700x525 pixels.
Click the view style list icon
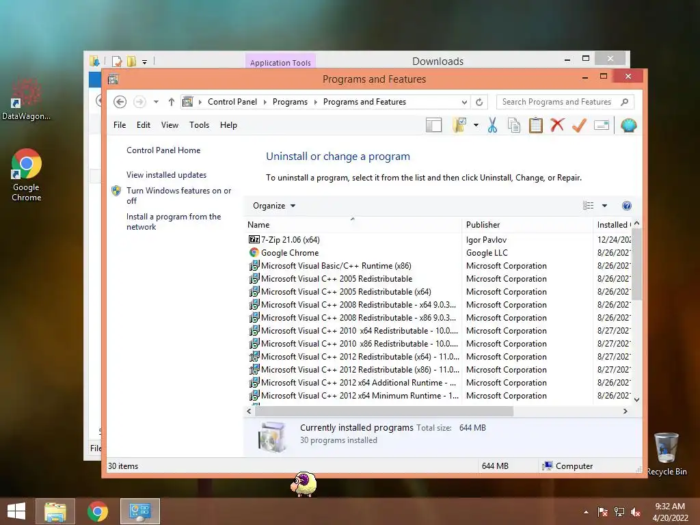588,205
